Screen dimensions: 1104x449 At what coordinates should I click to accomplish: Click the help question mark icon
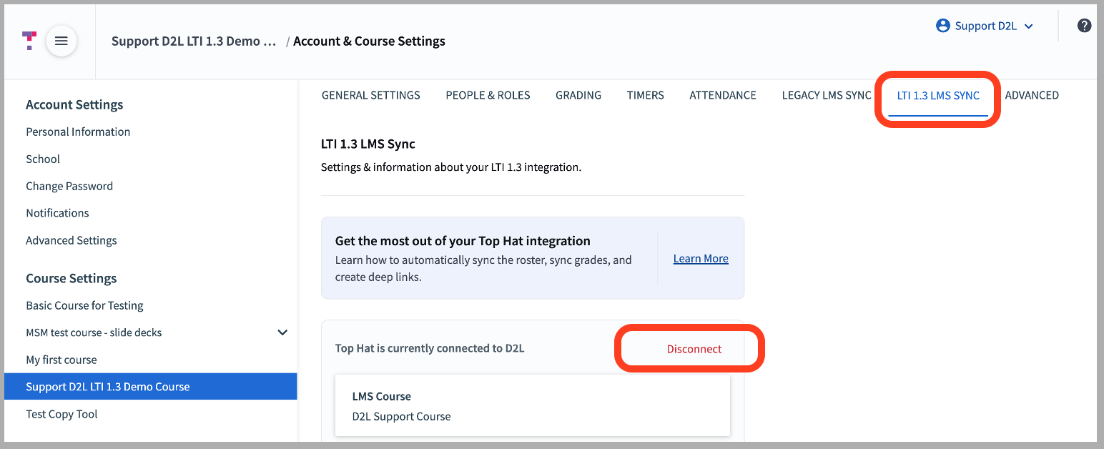[x=1084, y=25]
